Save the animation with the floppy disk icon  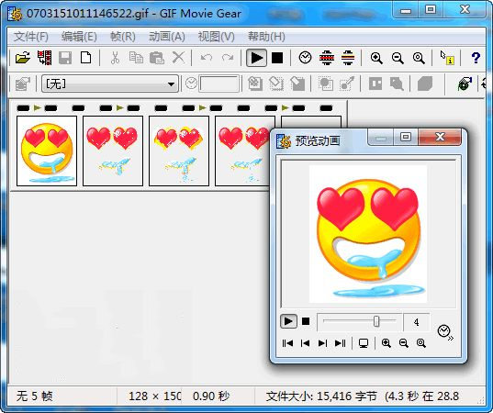point(65,58)
